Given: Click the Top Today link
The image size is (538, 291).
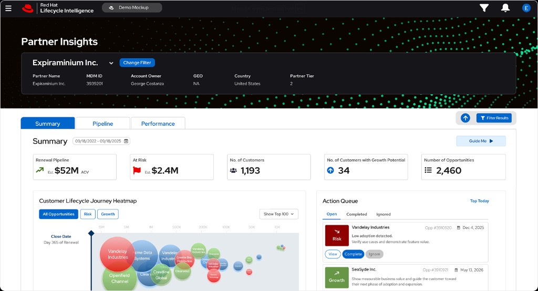Looking at the screenshot, I should click(x=479, y=201).
